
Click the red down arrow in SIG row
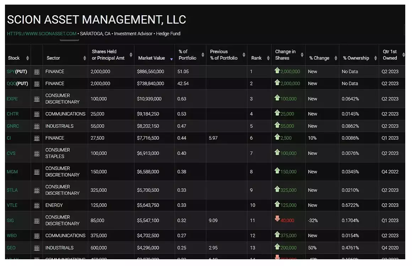[x=277, y=219]
